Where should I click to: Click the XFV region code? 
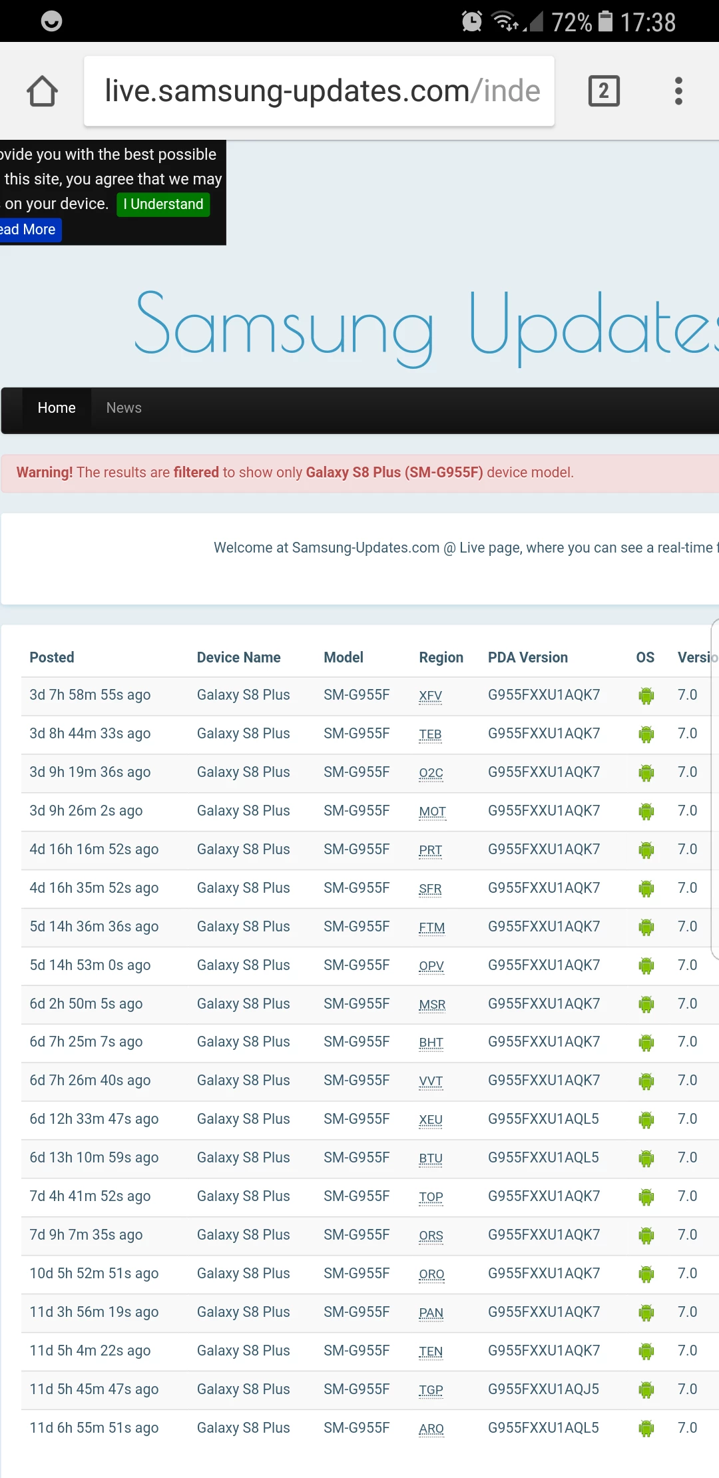pyautogui.click(x=430, y=696)
